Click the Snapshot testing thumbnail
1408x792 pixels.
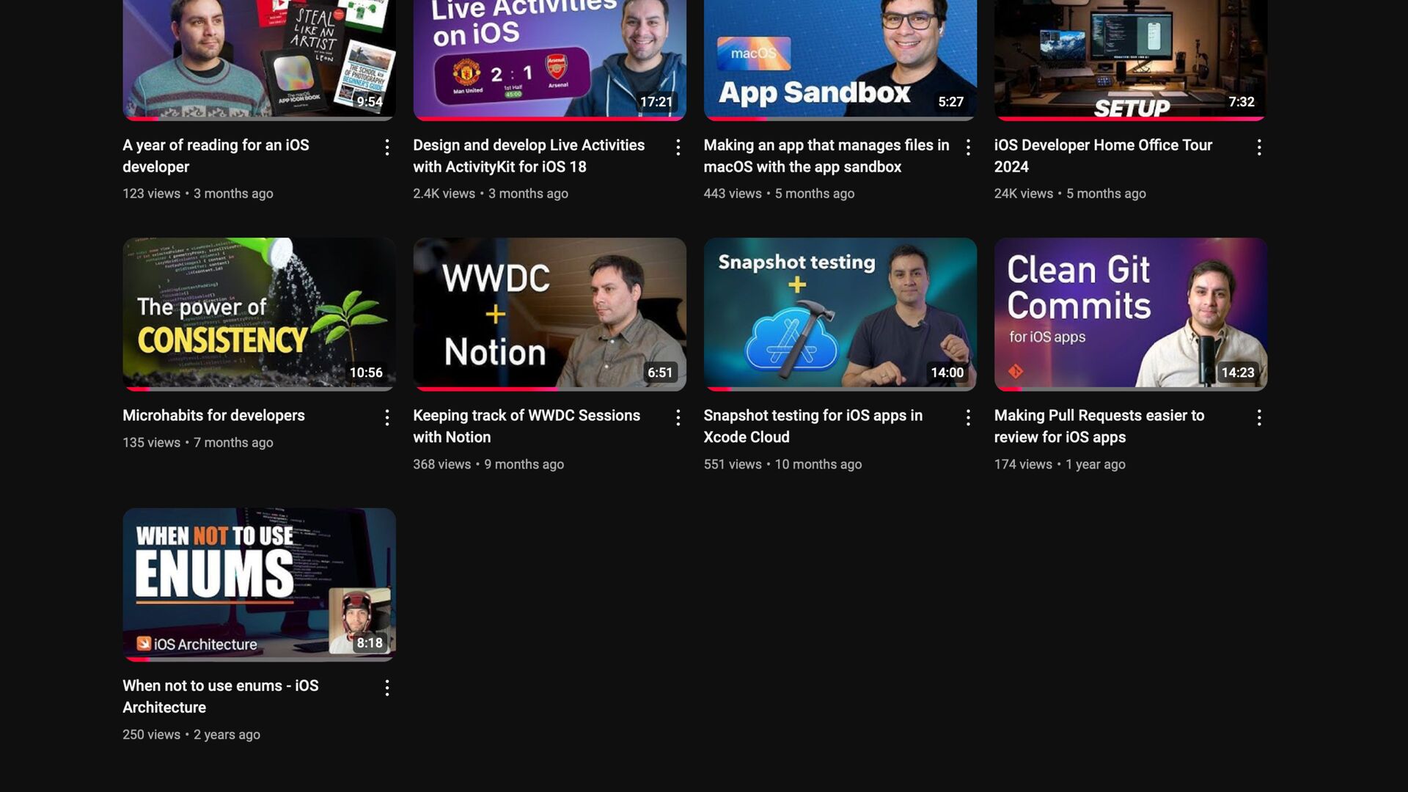pyautogui.click(x=840, y=313)
